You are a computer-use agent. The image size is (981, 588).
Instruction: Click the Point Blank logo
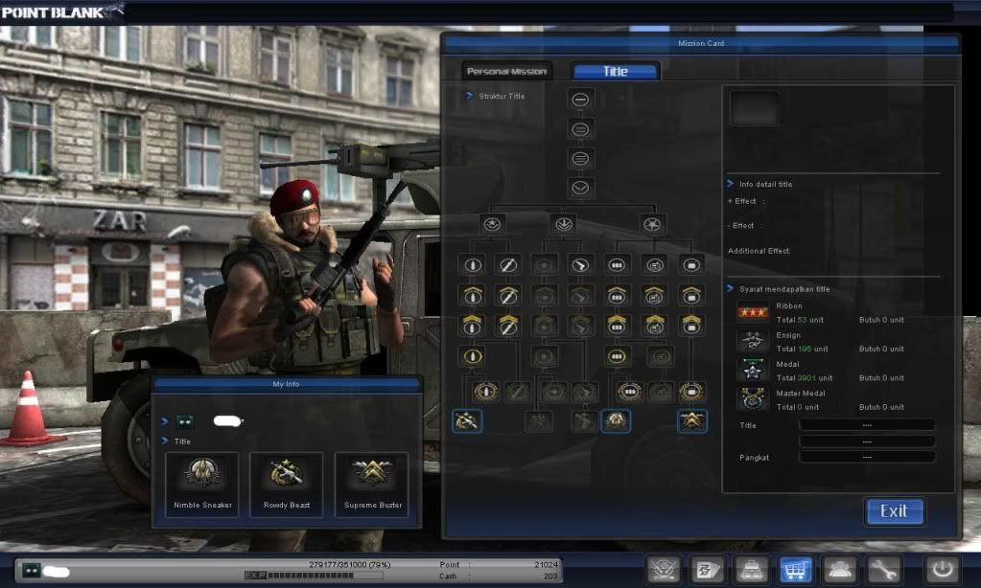click(61, 11)
